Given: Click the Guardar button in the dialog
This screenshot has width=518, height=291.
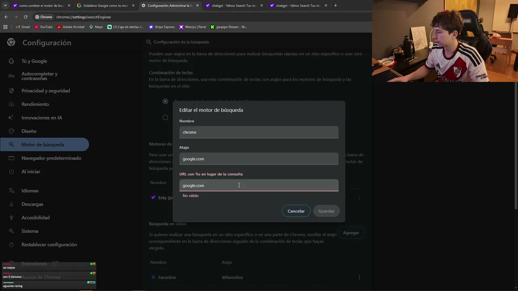Looking at the screenshot, I should 326,211.
